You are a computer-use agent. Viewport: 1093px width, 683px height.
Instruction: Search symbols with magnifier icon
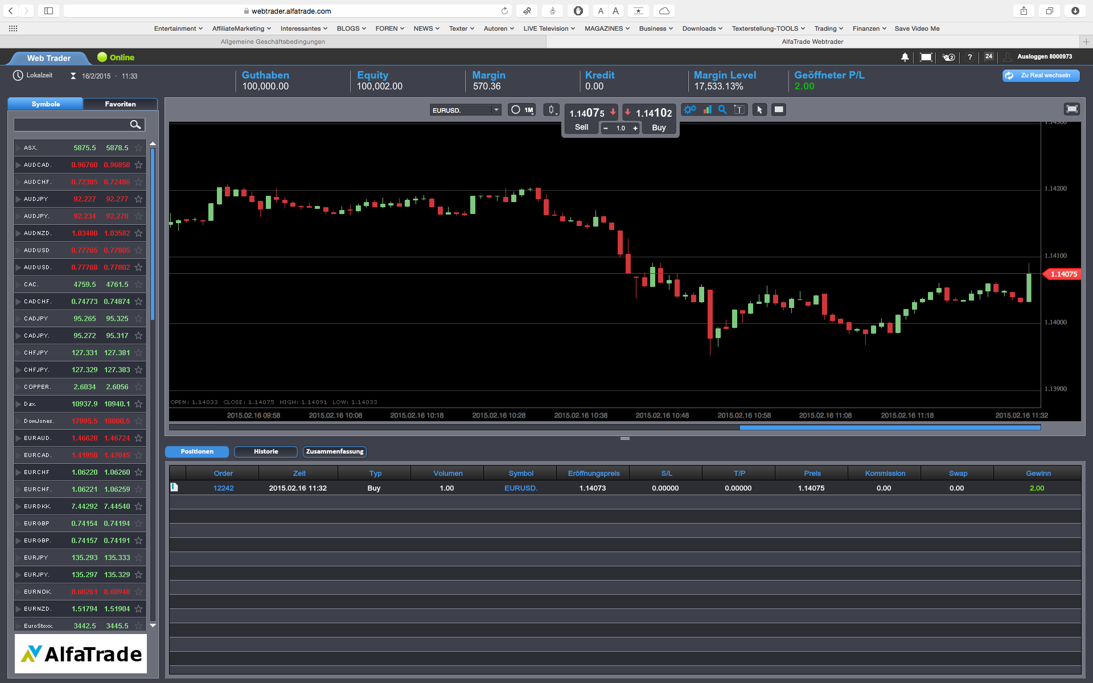tap(135, 125)
